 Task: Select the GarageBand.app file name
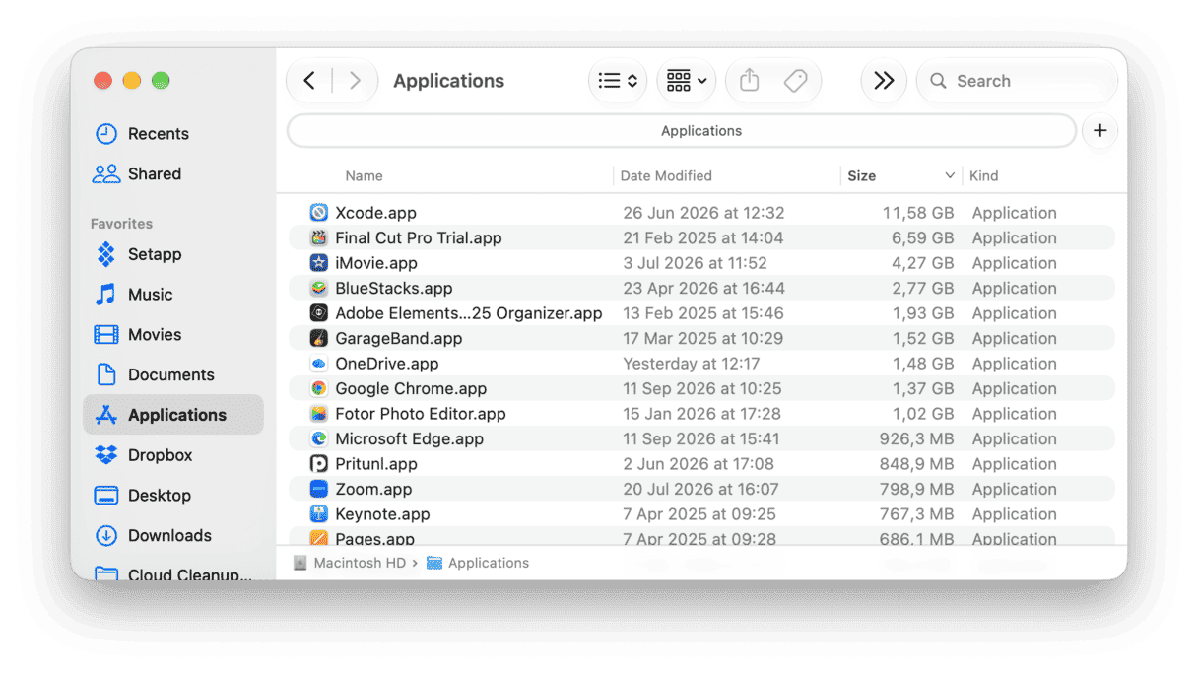(x=399, y=339)
